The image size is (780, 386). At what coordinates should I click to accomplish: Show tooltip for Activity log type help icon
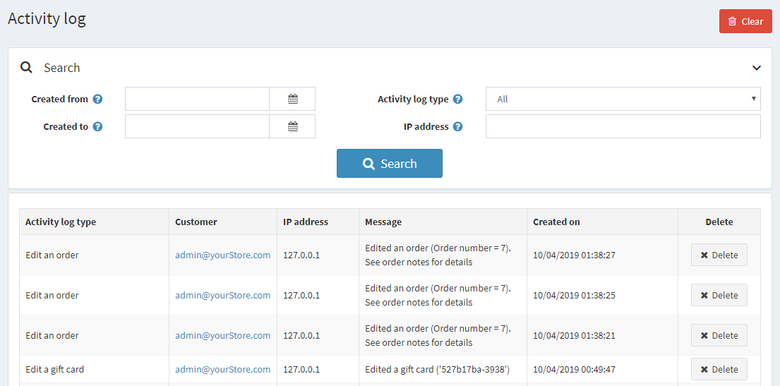[458, 99]
